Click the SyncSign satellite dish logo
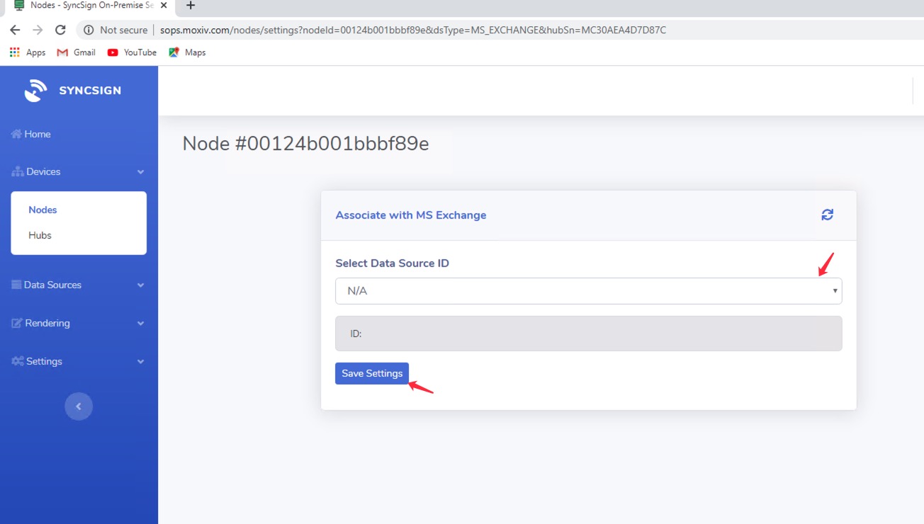The image size is (924, 524). click(x=35, y=91)
